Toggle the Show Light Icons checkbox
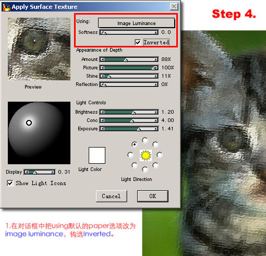Screen dimensions: 266x256 click(10, 183)
